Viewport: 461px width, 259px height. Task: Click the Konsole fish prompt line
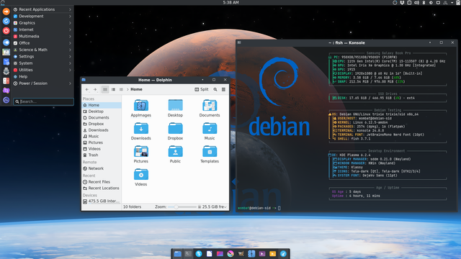(x=259, y=208)
